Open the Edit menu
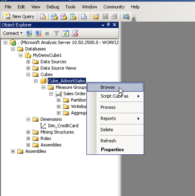 click(21, 7)
